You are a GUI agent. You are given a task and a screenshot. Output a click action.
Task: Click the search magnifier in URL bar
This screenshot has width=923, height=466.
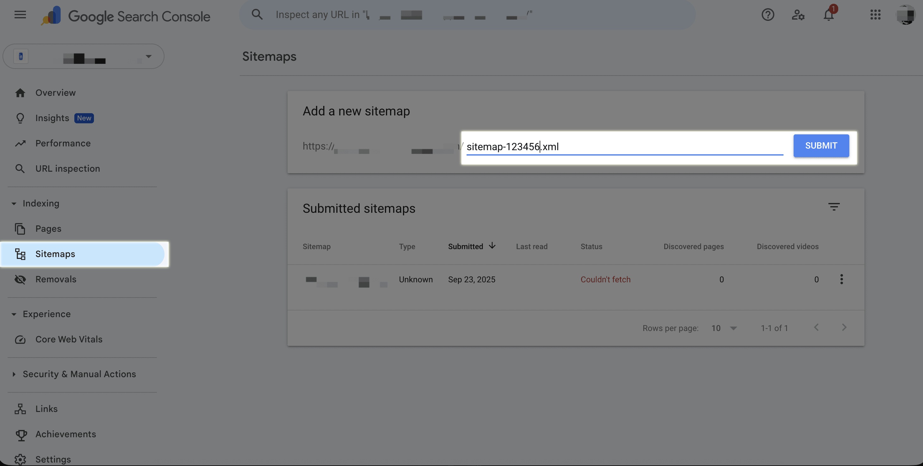(x=257, y=15)
